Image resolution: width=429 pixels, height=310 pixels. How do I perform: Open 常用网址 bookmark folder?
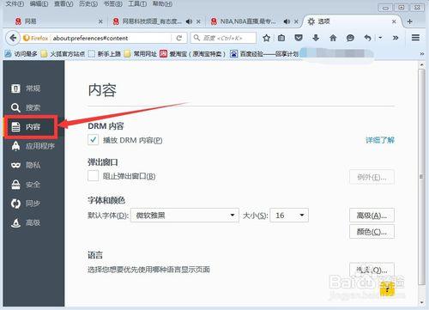tap(141, 53)
